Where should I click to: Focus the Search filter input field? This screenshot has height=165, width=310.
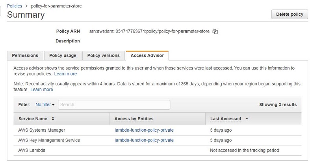coord(114,104)
